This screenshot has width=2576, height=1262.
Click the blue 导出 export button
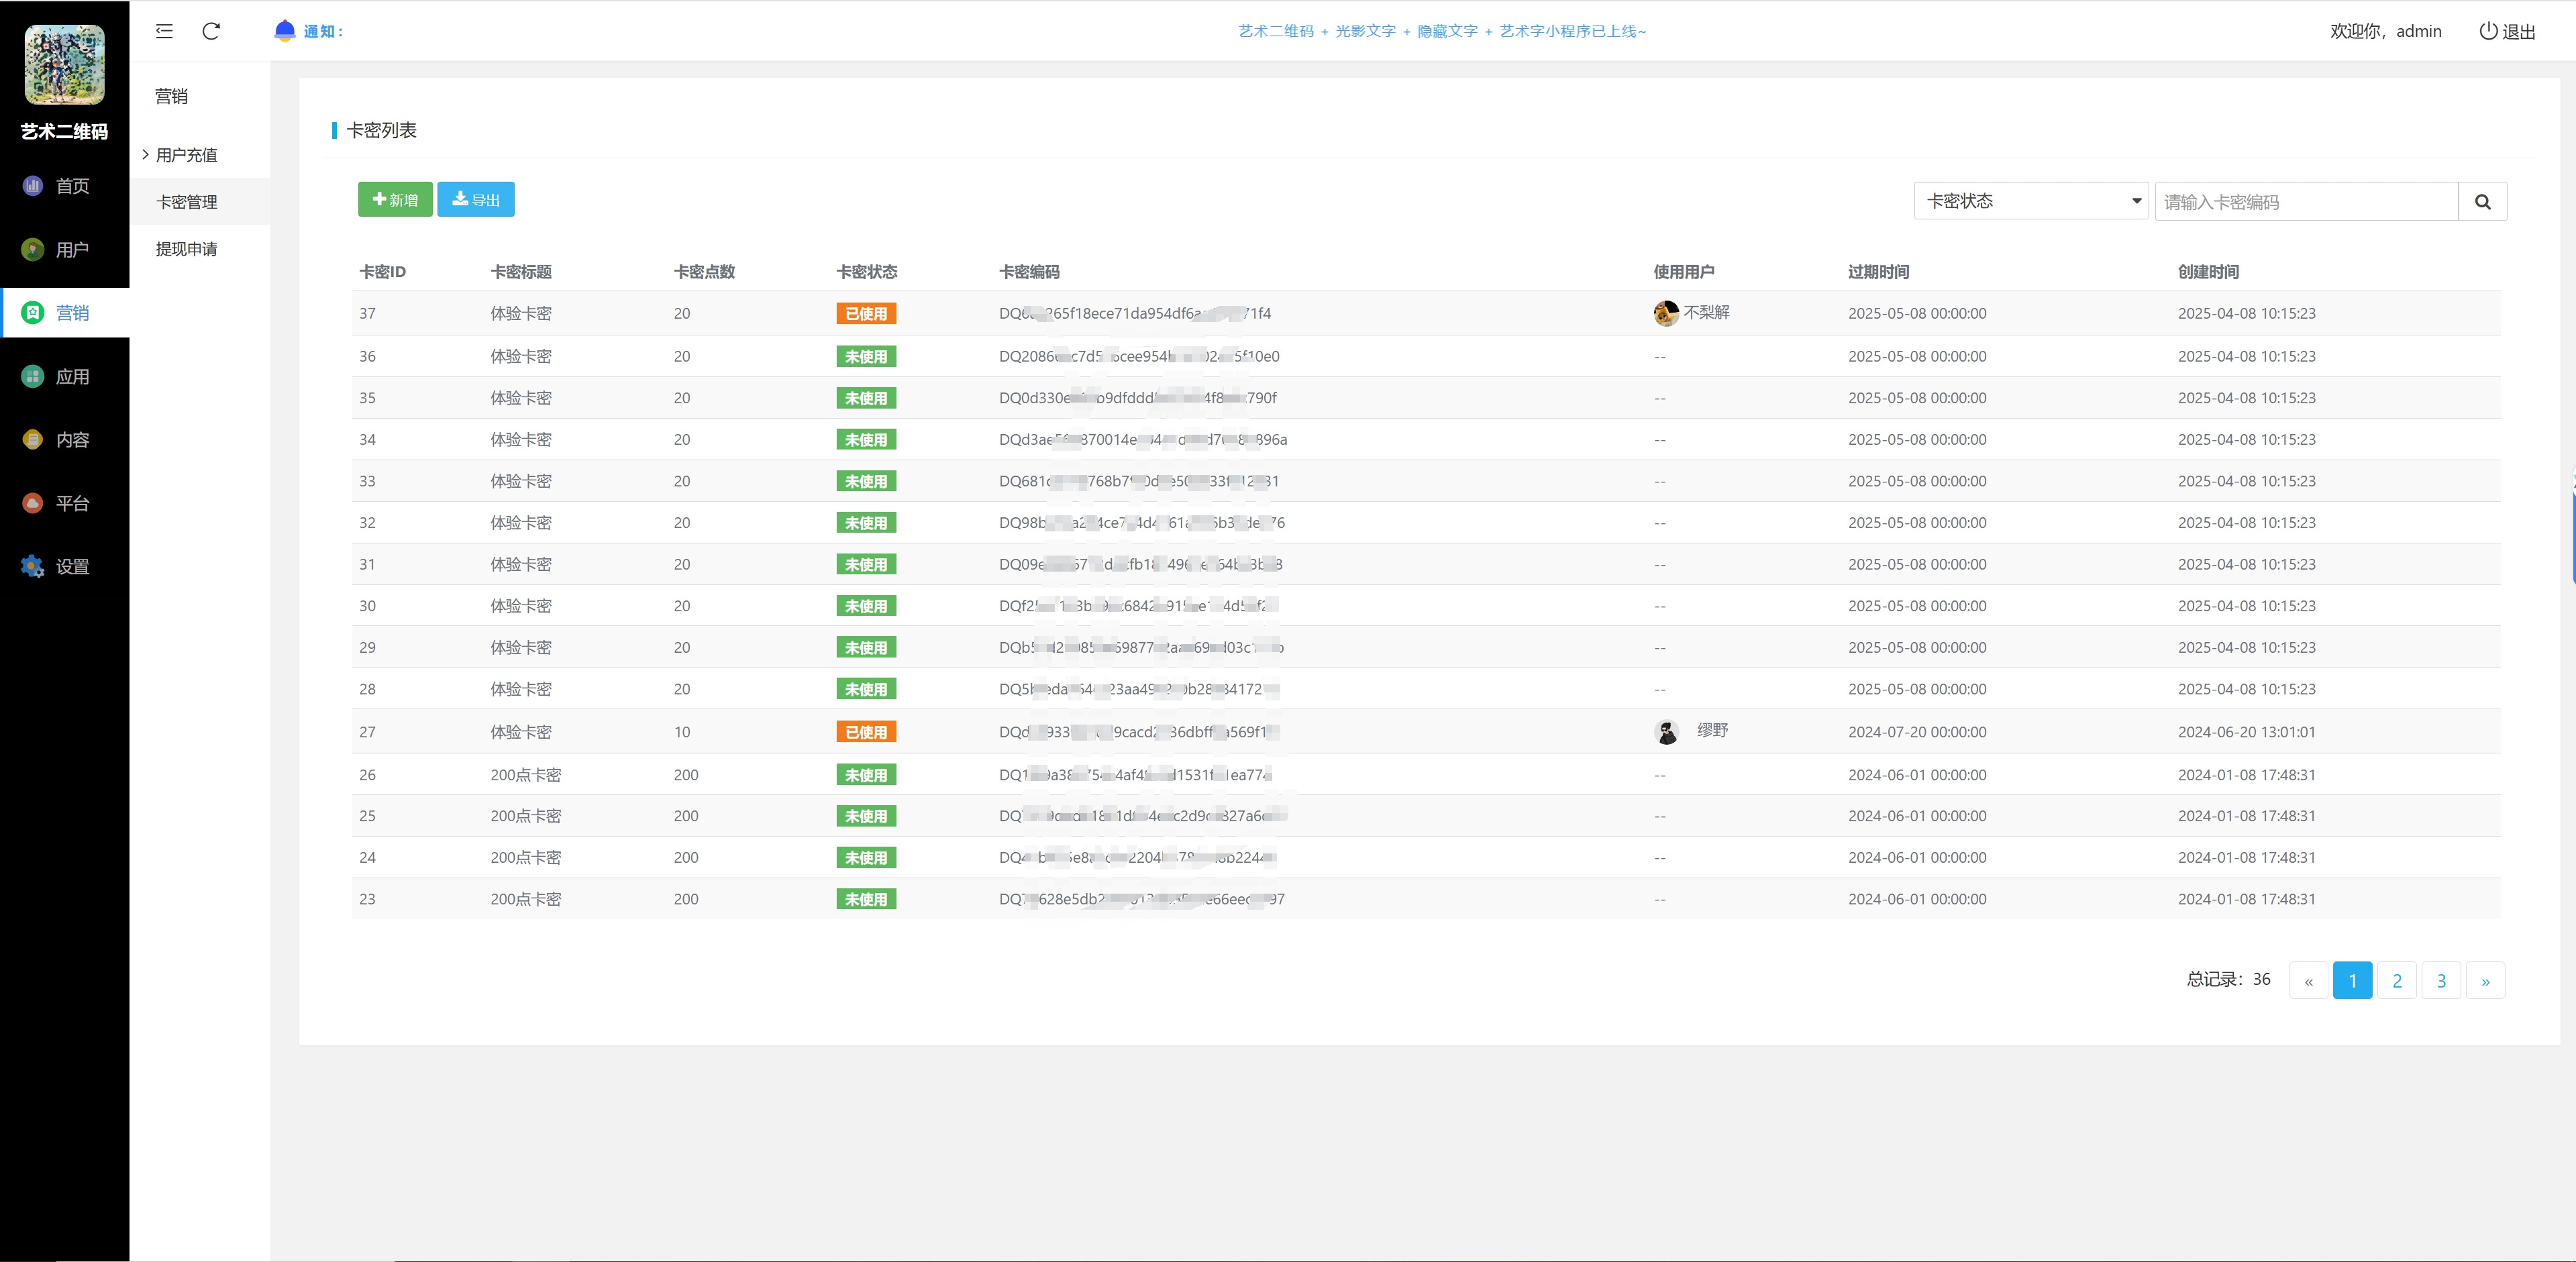point(476,199)
